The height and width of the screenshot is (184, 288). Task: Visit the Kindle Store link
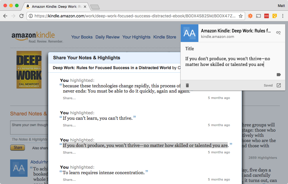coord(165,37)
